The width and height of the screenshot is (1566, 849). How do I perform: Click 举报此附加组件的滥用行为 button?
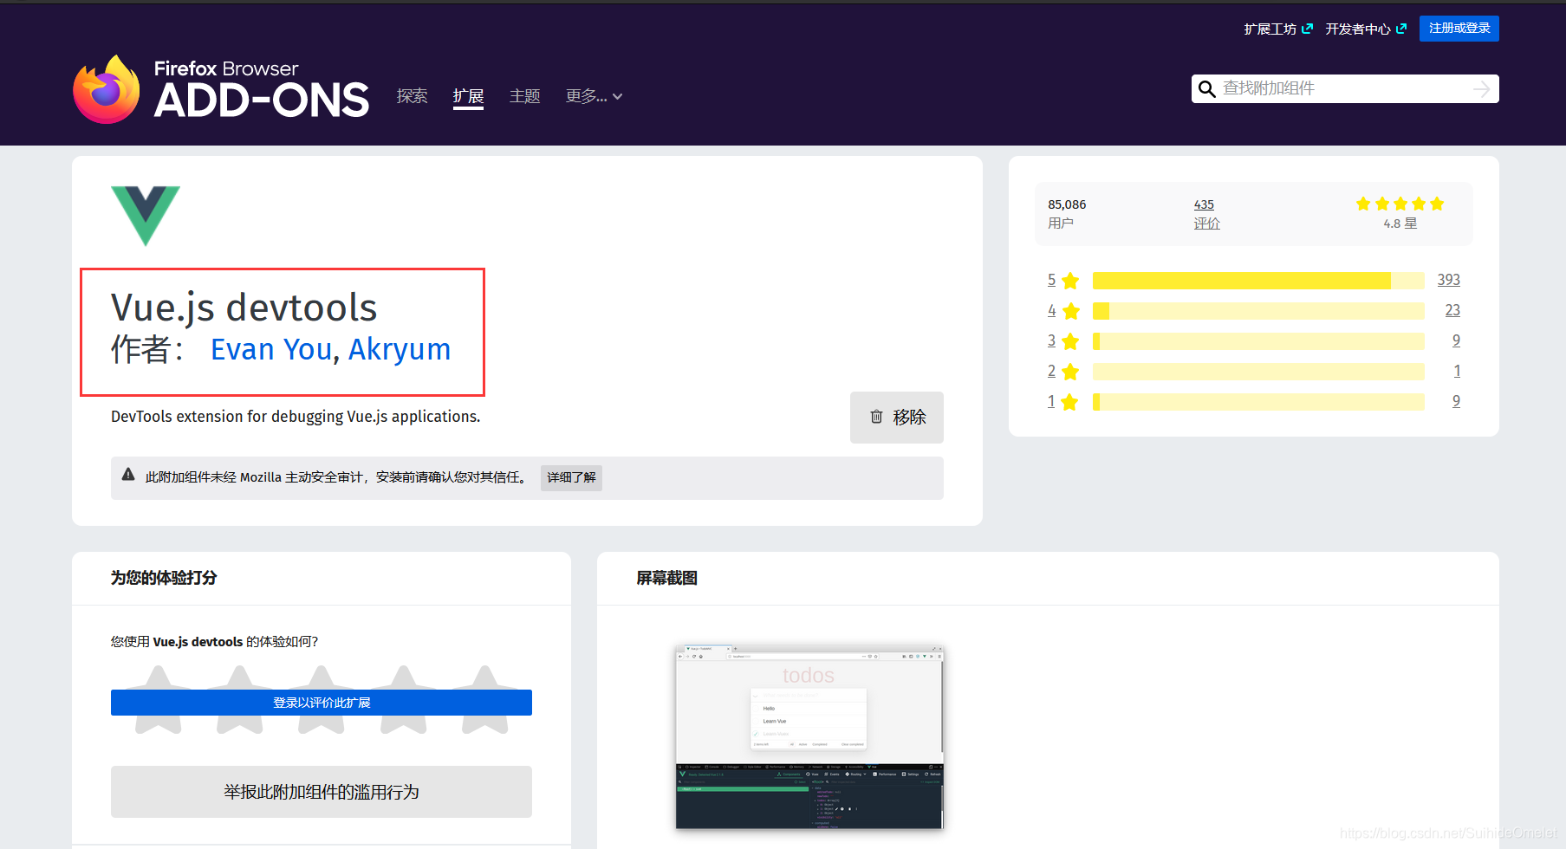point(322,792)
